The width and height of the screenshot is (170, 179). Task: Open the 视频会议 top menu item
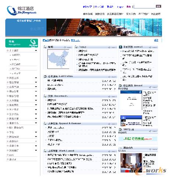point(100,14)
